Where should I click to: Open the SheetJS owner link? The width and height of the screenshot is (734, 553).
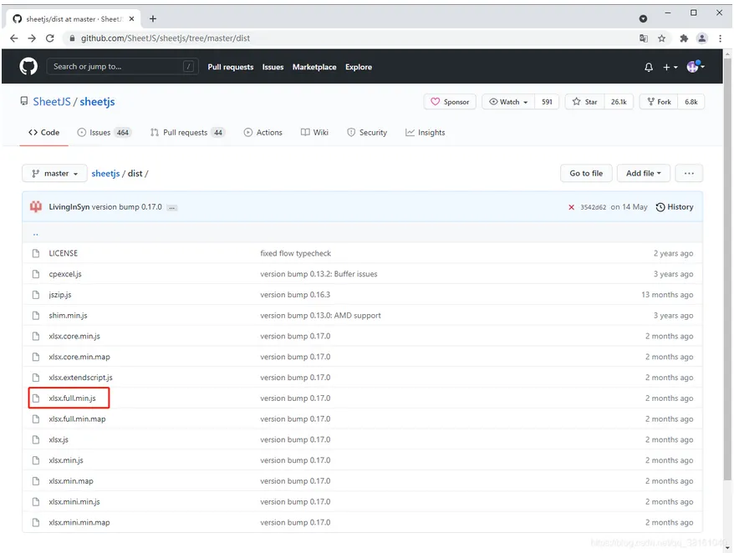point(52,102)
